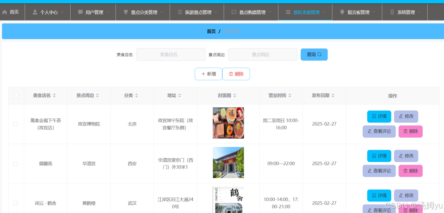
Task: Click the sliders icon beside 旅游景点管理
Action: point(180,12)
